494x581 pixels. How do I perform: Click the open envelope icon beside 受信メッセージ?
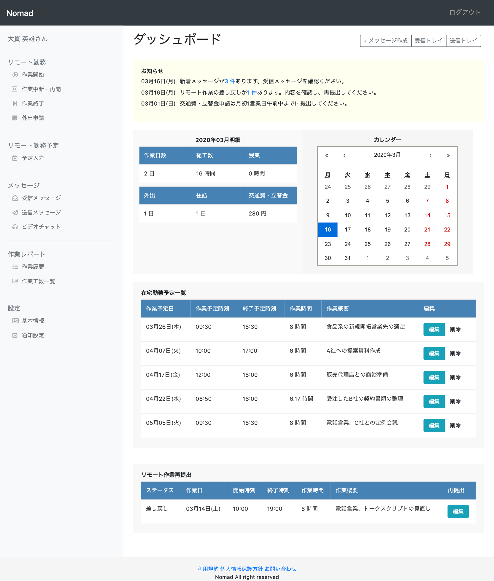[x=15, y=198]
